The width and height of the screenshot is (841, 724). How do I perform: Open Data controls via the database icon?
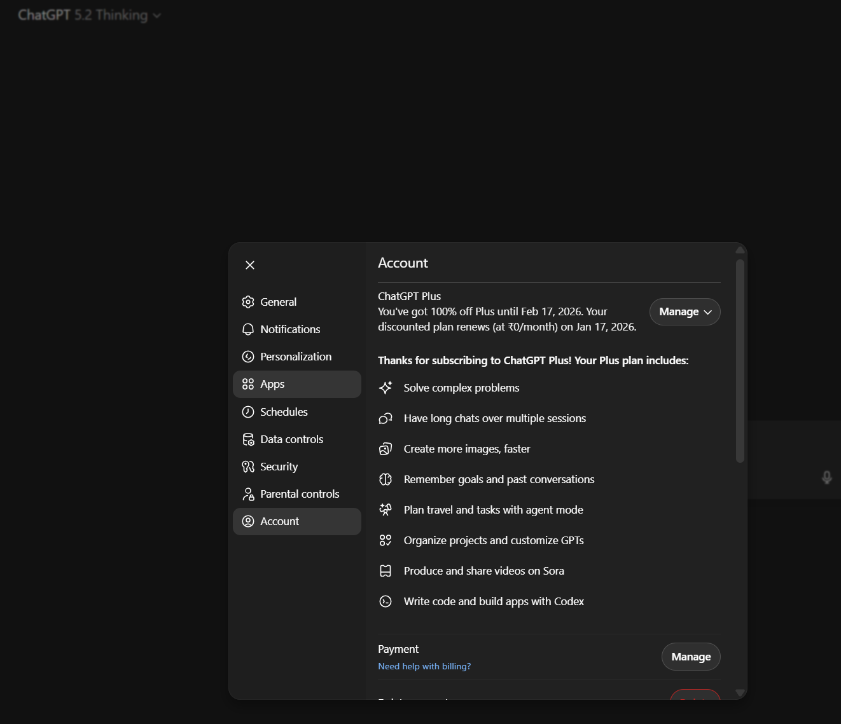[248, 439]
